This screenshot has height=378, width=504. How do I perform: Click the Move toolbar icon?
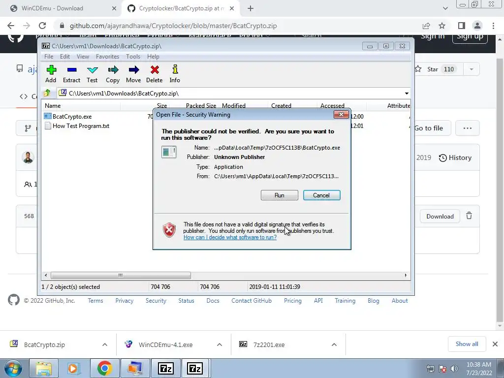(133, 74)
